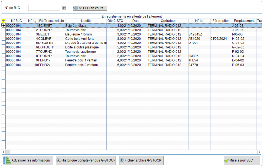Image resolution: width=264 pixels, height=168 pixels.
Task: Sort by the Référence Article column header
Action: click(x=51, y=21)
